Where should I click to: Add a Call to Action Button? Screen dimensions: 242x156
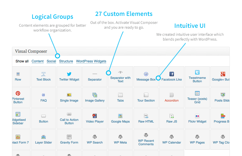[69, 119]
